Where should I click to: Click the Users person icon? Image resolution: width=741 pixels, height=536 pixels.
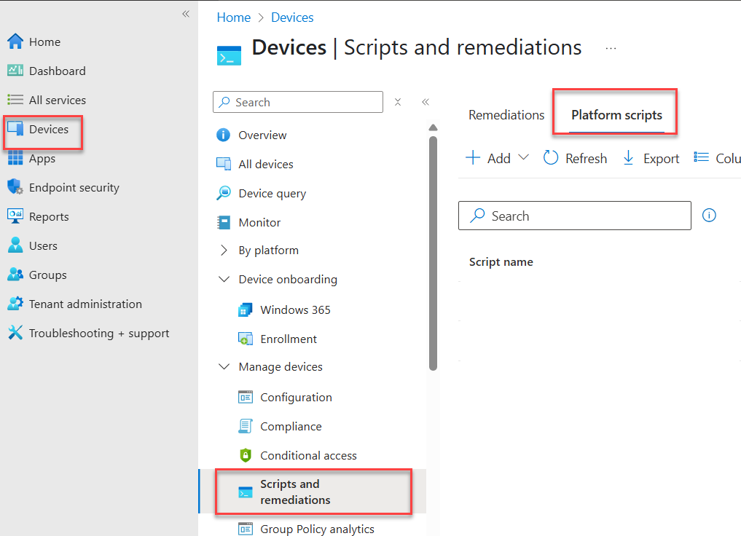click(15, 245)
